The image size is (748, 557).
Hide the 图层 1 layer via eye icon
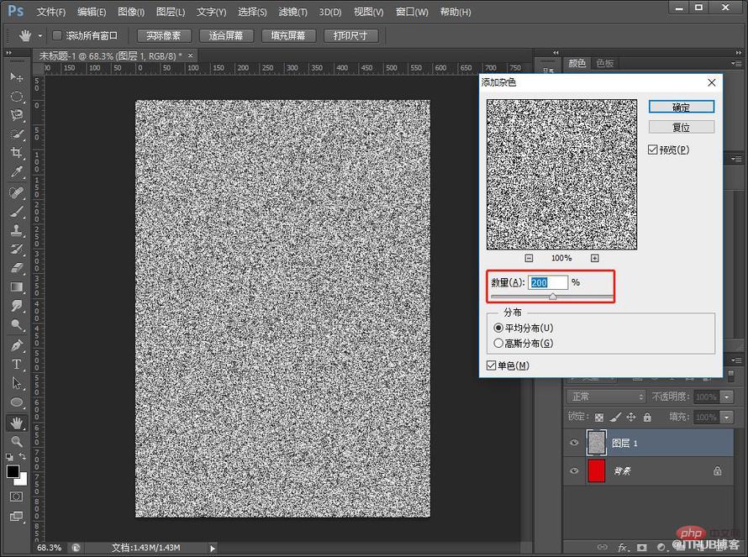pos(574,443)
